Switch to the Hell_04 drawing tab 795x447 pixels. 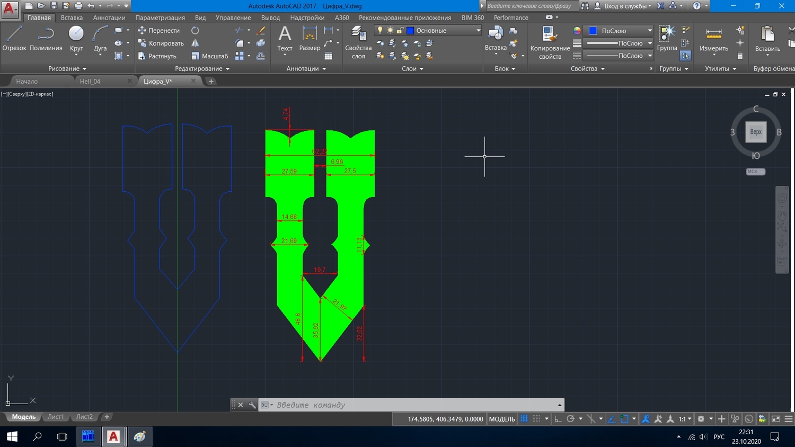coord(90,81)
